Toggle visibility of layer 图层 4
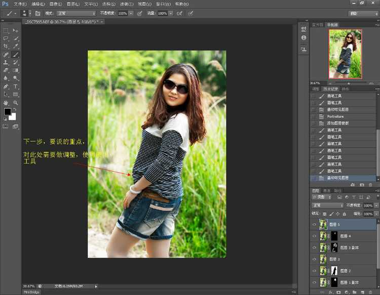380x295 pixels. coord(314,236)
